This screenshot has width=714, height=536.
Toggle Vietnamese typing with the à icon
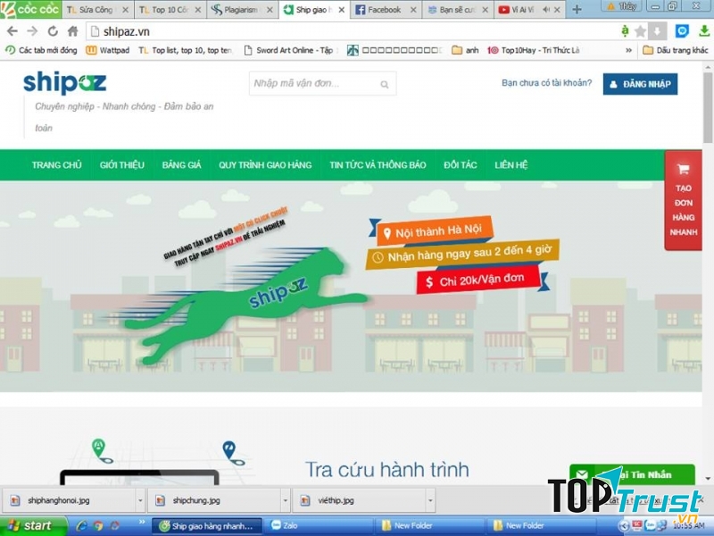point(626,30)
